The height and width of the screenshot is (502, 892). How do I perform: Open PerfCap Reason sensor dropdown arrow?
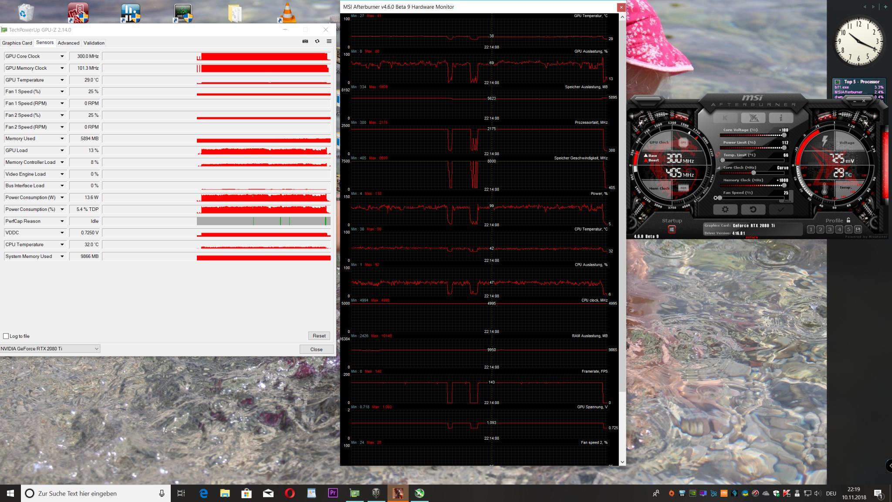tap(62, 221)
